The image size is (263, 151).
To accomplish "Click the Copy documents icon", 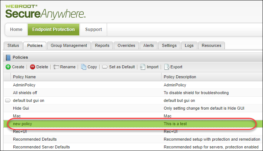I will tap(83, 67).
